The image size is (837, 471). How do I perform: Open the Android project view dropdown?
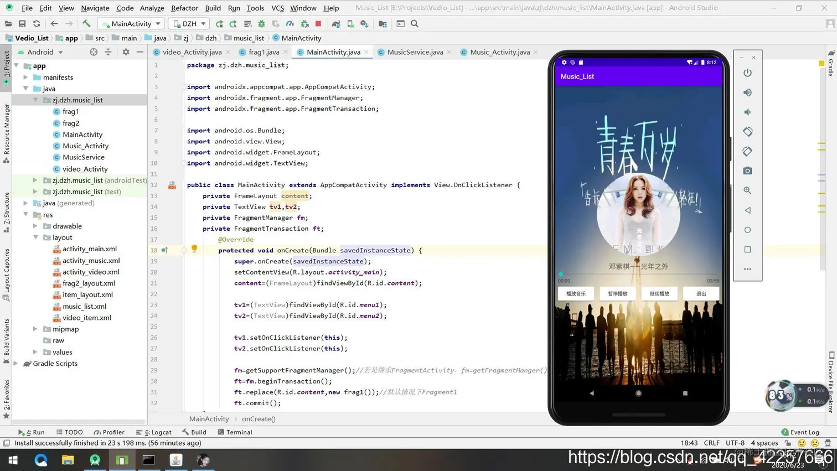click(x=40, y=52)
